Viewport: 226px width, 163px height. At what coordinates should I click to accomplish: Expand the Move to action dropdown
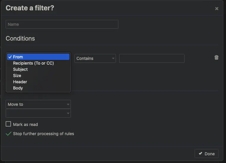[x=38, y=104]
